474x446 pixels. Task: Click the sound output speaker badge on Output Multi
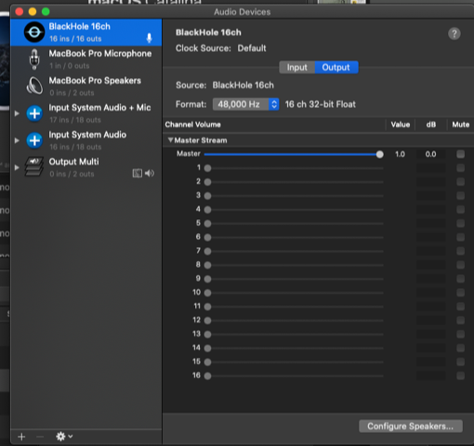point(150,173)
